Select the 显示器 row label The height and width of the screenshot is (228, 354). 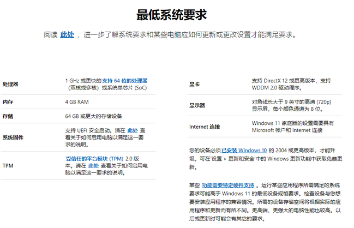pos(197,105)
